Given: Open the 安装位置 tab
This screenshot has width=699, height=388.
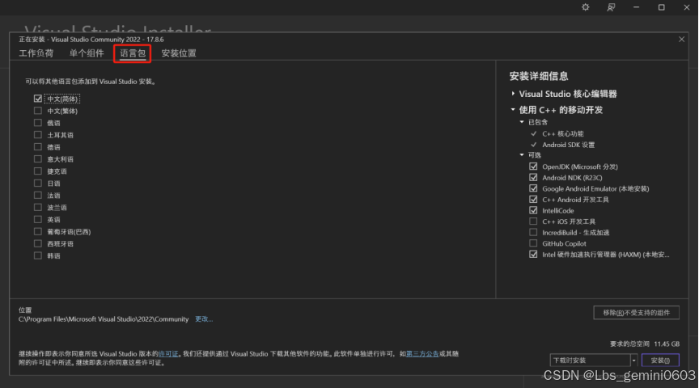Looking at the screenshot, I should point(178,53).
